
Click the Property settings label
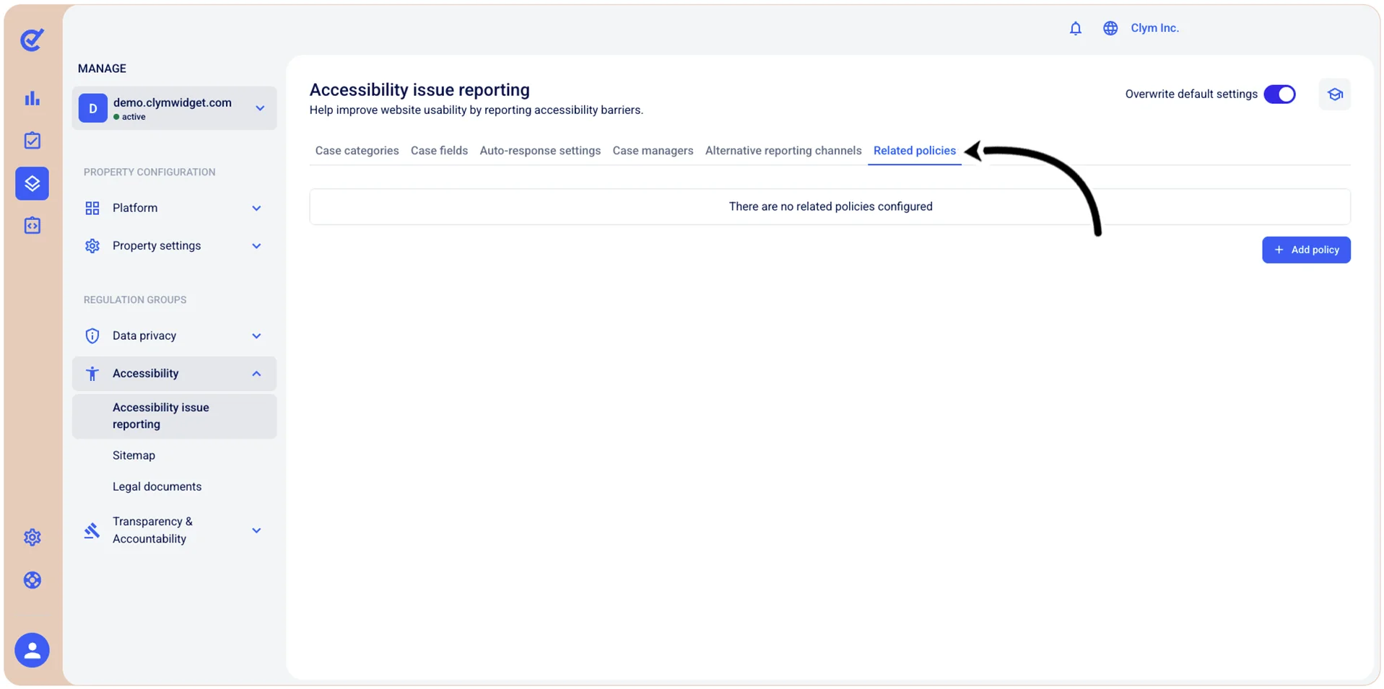157,246
